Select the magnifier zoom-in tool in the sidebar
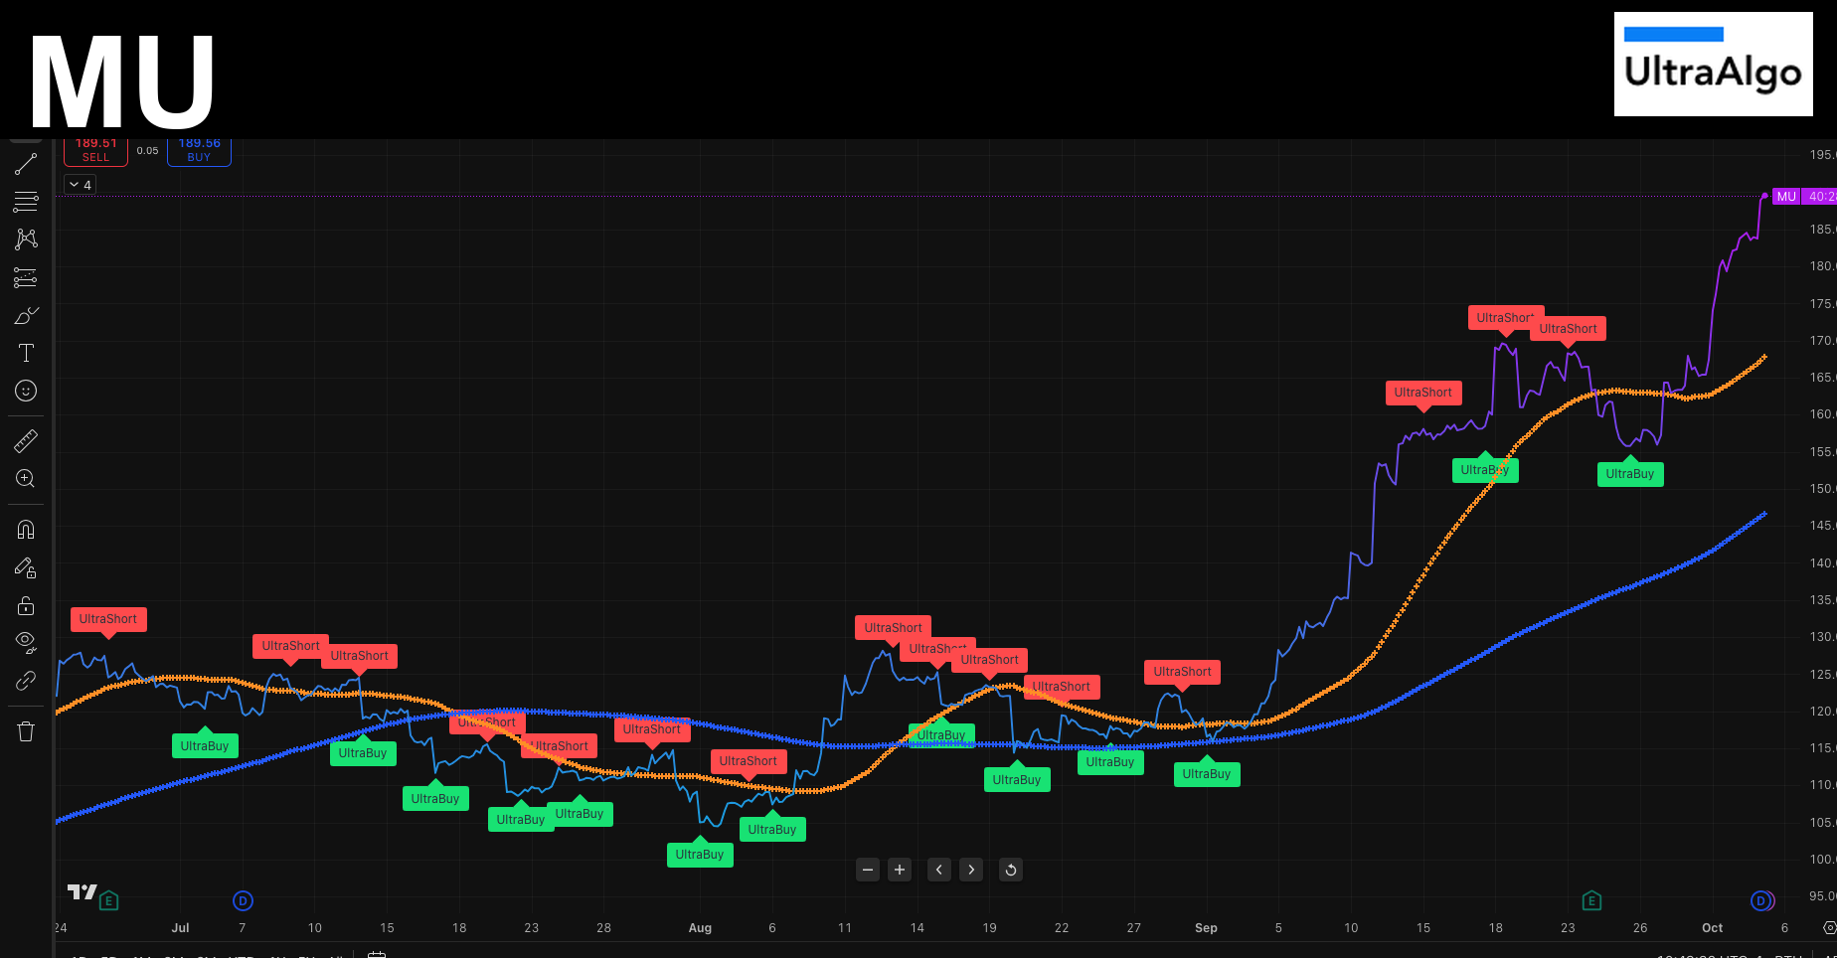The image size is (1837, 958). (x=26, y=478)
